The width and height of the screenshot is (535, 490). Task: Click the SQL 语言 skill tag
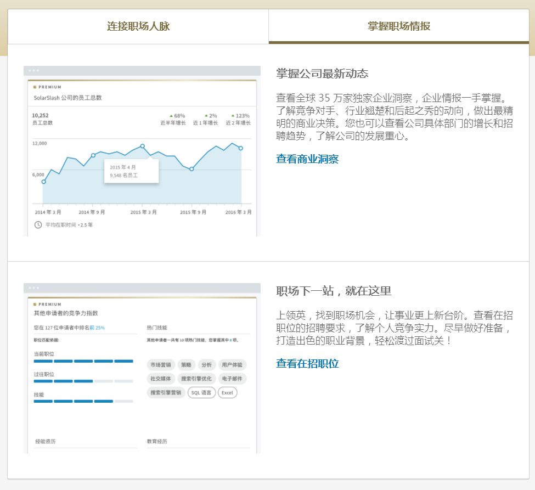coord(201,393)
